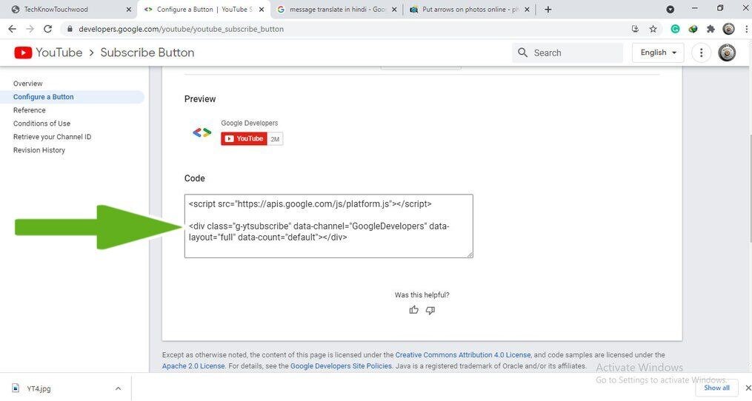The image size is (752, 401).
Task: Click the 2M subscriber count badge
Action: point(275,139)
